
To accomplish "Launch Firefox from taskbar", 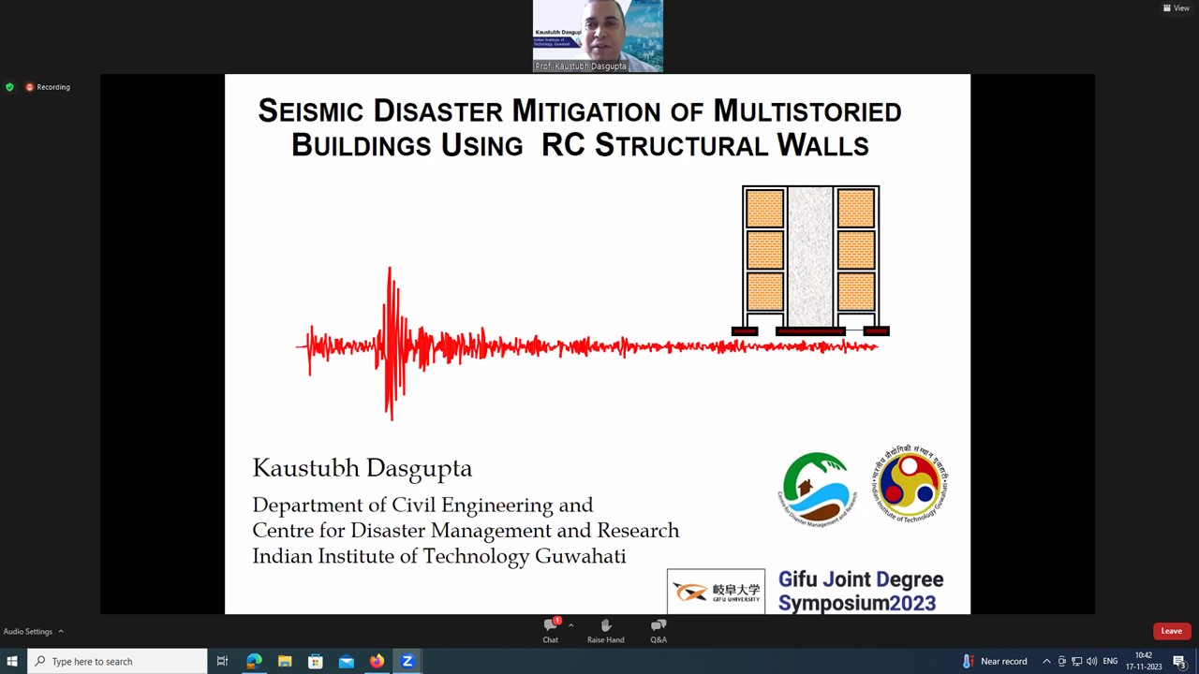I will (377, 661).
